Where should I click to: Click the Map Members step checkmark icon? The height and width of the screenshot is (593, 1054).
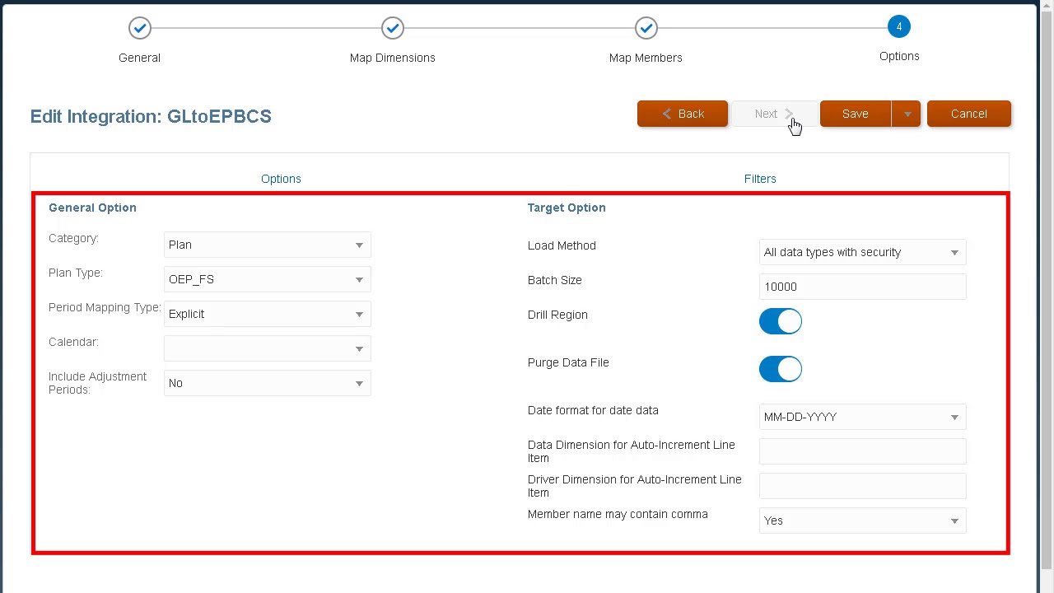tap(646, 29)
